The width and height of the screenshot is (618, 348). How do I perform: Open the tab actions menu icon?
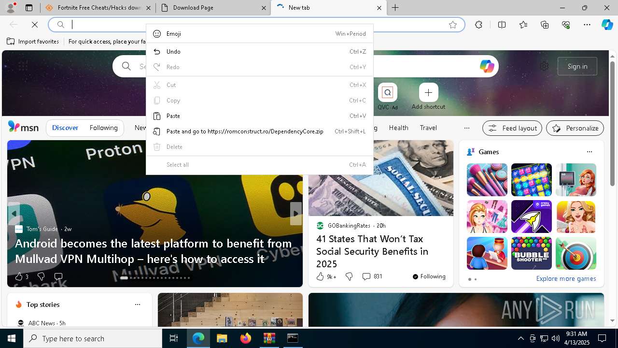coord(29,8)
